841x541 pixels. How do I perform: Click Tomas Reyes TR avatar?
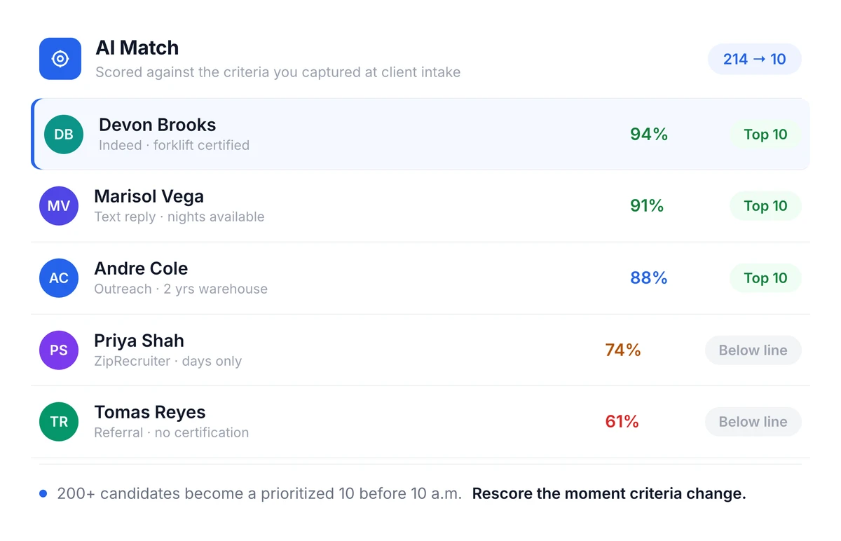pos(59,422)
